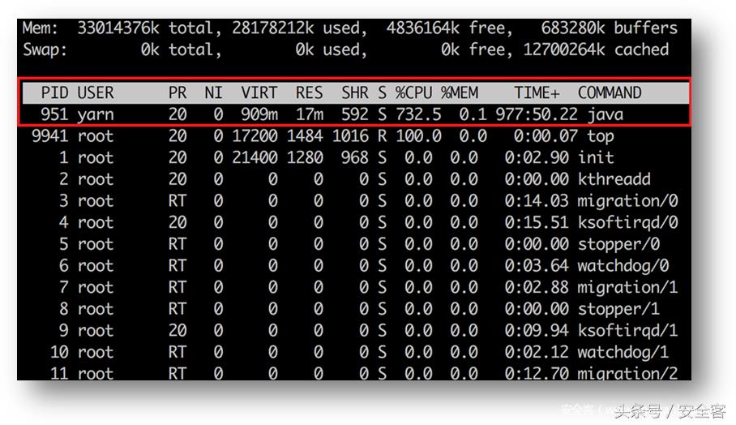Image resolution: width=736 pixels, height=425 pixels.
Task: Click the 0:15.51 time value
Action: point(537,222)
